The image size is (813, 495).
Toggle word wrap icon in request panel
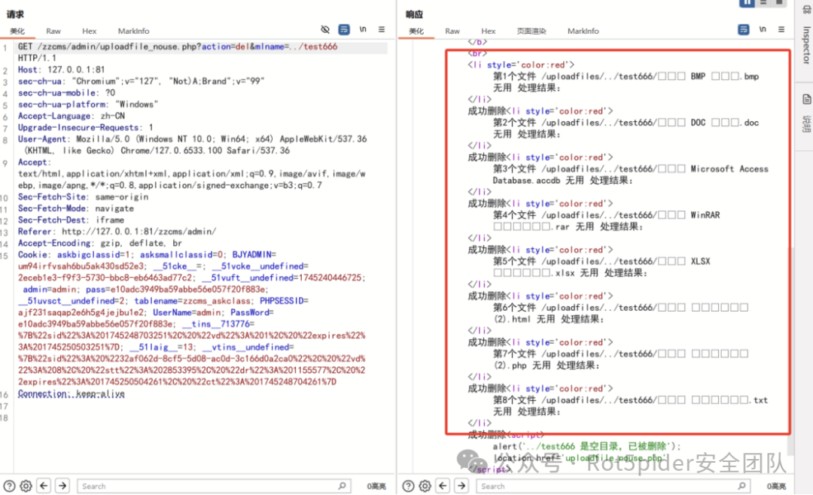[344, 29]
